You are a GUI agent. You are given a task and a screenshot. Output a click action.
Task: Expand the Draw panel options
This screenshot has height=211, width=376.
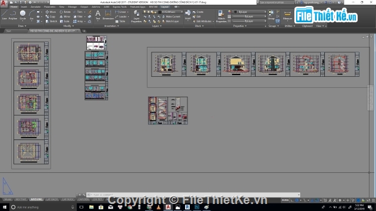click(x=22, y=26)
